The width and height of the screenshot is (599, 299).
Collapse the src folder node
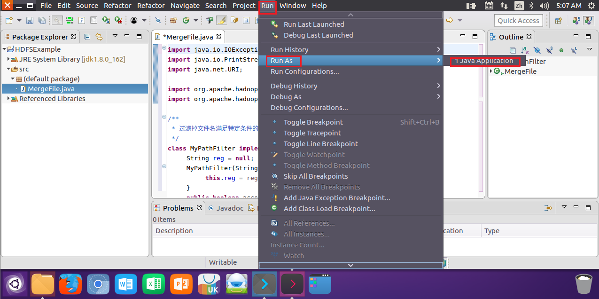(x=8, y=69)
